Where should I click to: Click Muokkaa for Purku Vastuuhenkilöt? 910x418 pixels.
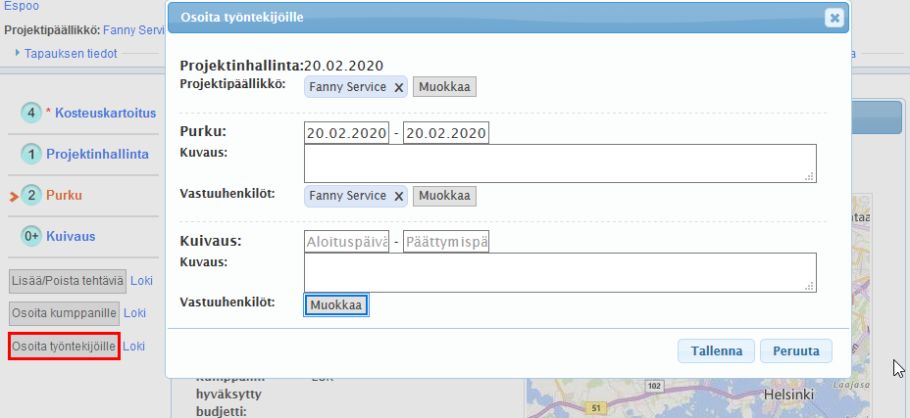click(444, 196)
